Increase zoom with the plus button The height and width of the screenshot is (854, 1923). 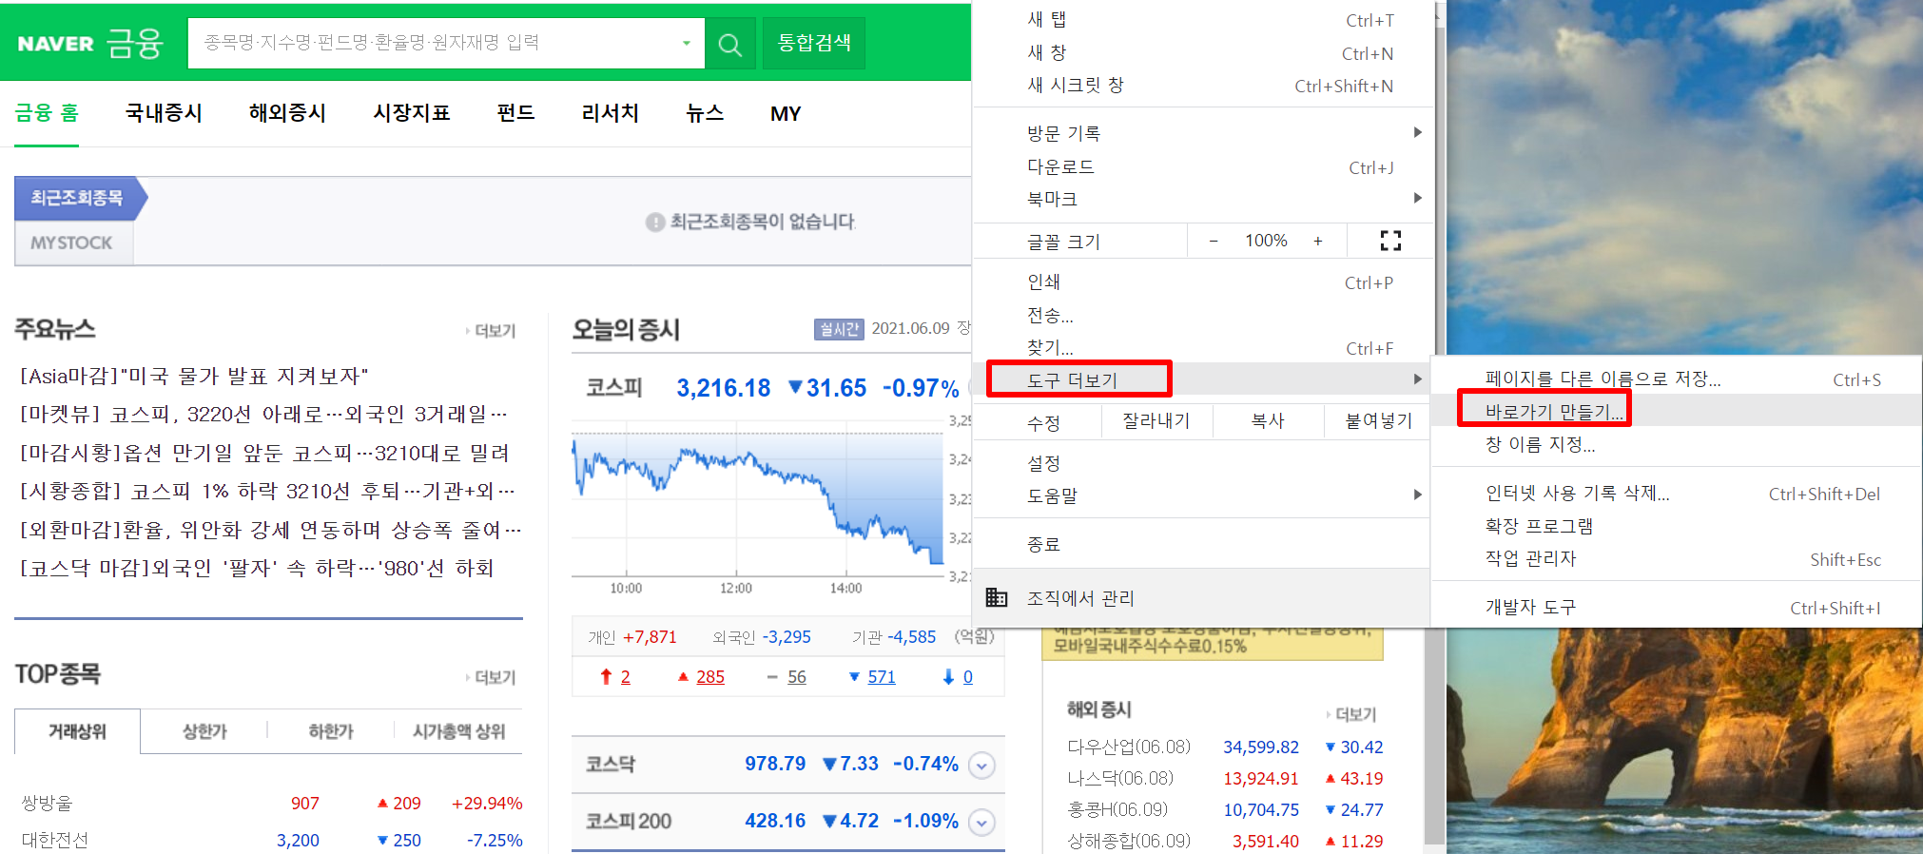tap(1318, 241)
